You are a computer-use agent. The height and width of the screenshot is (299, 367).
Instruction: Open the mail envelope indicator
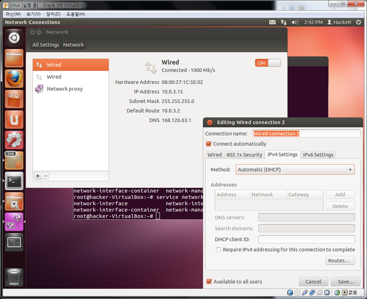click(272, 22)
